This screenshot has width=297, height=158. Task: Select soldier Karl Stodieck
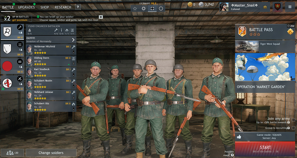click(51, 72)
